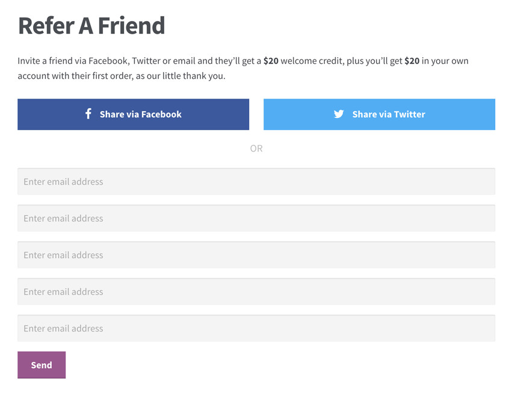Image resolution: width=512 pixels, height=397 pixels.
Task: Click the bold $20 before "welcome credit"
Action: [x=271, y=61]
